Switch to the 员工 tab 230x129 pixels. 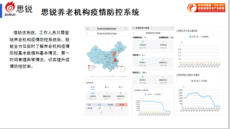click(x=120, y=87)
